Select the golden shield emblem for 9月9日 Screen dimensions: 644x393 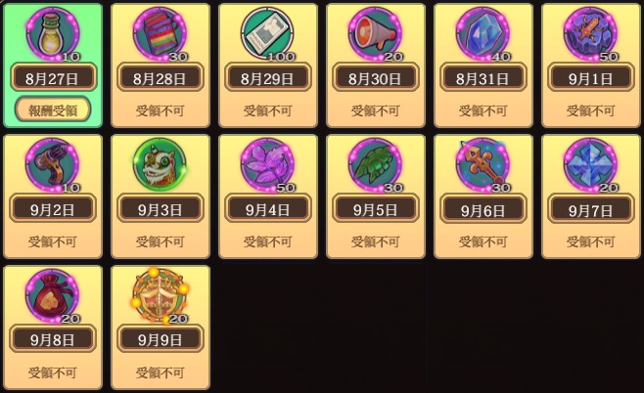pos(161,296)
